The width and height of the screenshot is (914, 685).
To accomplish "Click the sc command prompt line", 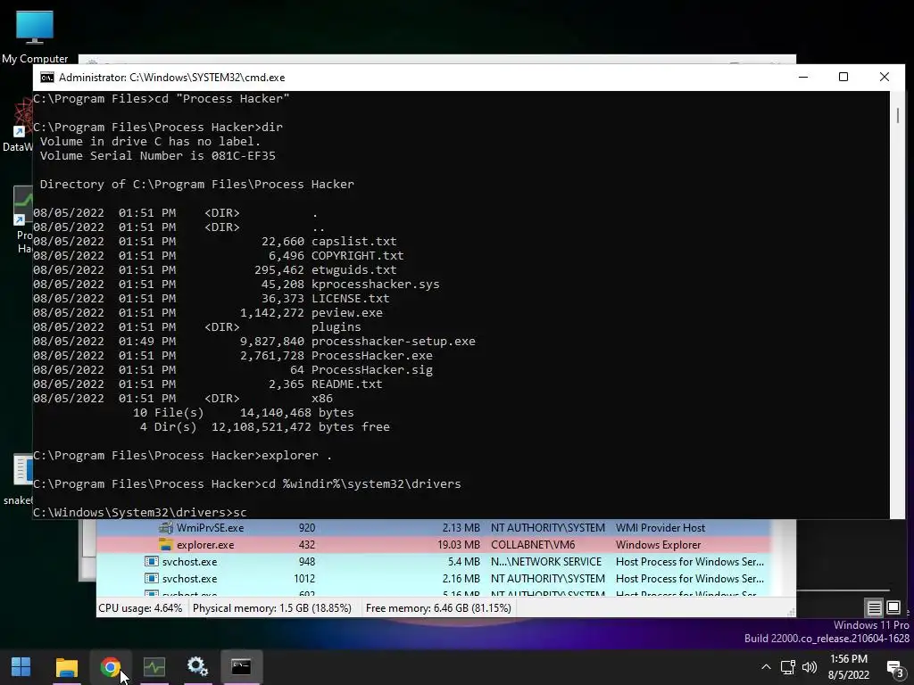I will click(x=140, y=513).
